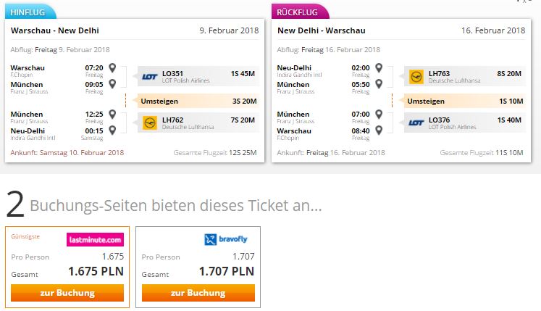
Task: Click zur Buchung under bravofly offer
Action: (198, 293)
